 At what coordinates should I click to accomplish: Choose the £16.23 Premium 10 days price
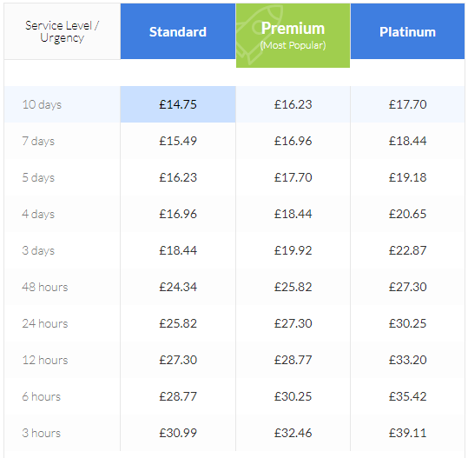[293, 104]
